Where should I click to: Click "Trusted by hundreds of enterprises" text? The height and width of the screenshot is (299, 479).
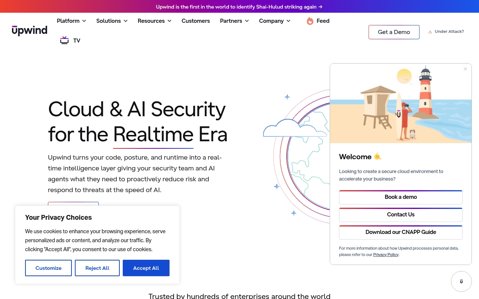(239, 296)
